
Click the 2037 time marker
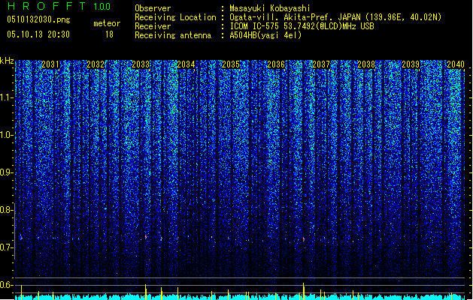321,64
